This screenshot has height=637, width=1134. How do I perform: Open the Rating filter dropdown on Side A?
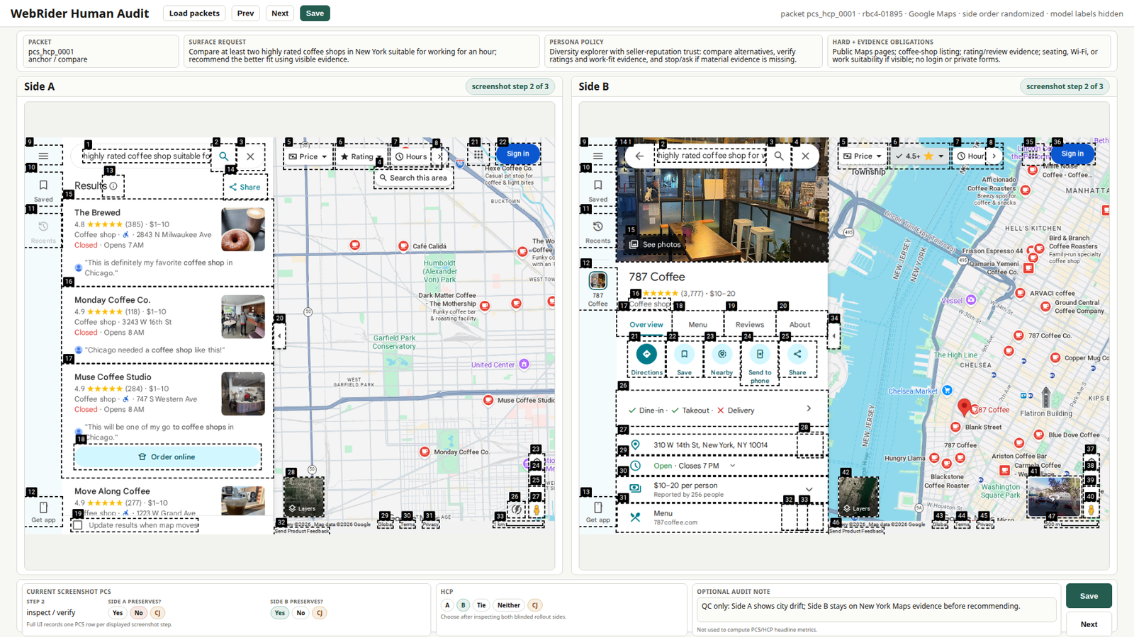pyautogui.click(x=361, y=156)
